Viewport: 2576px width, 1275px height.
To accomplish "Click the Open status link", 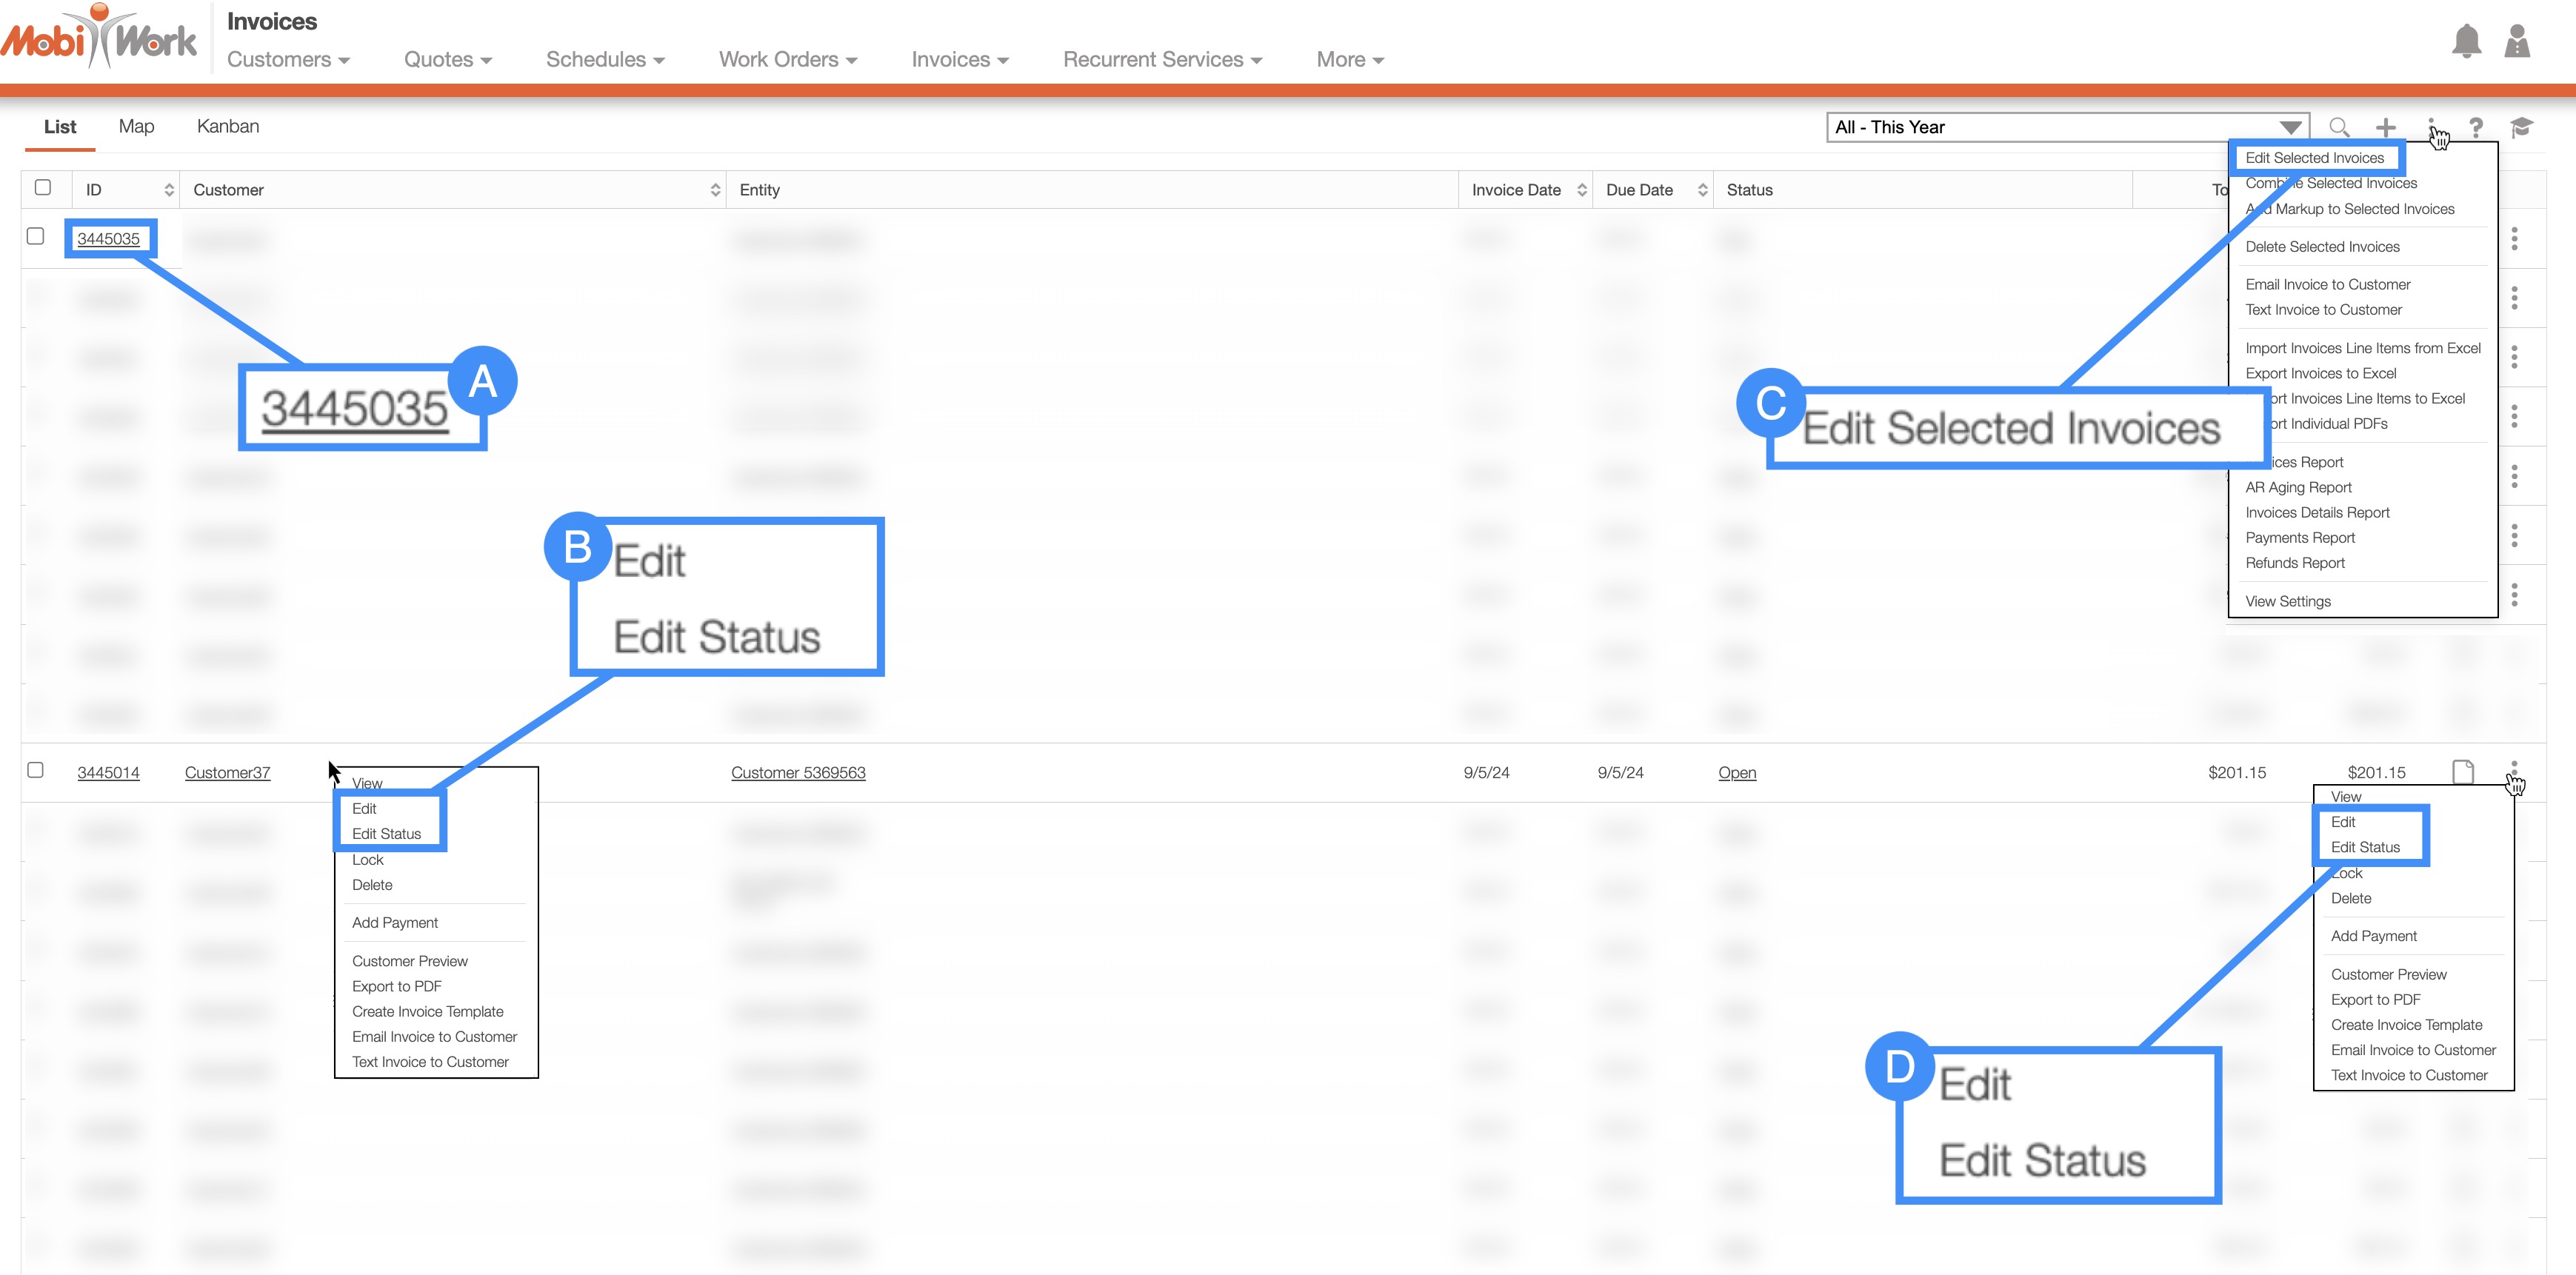I will tap(1737, 773).
